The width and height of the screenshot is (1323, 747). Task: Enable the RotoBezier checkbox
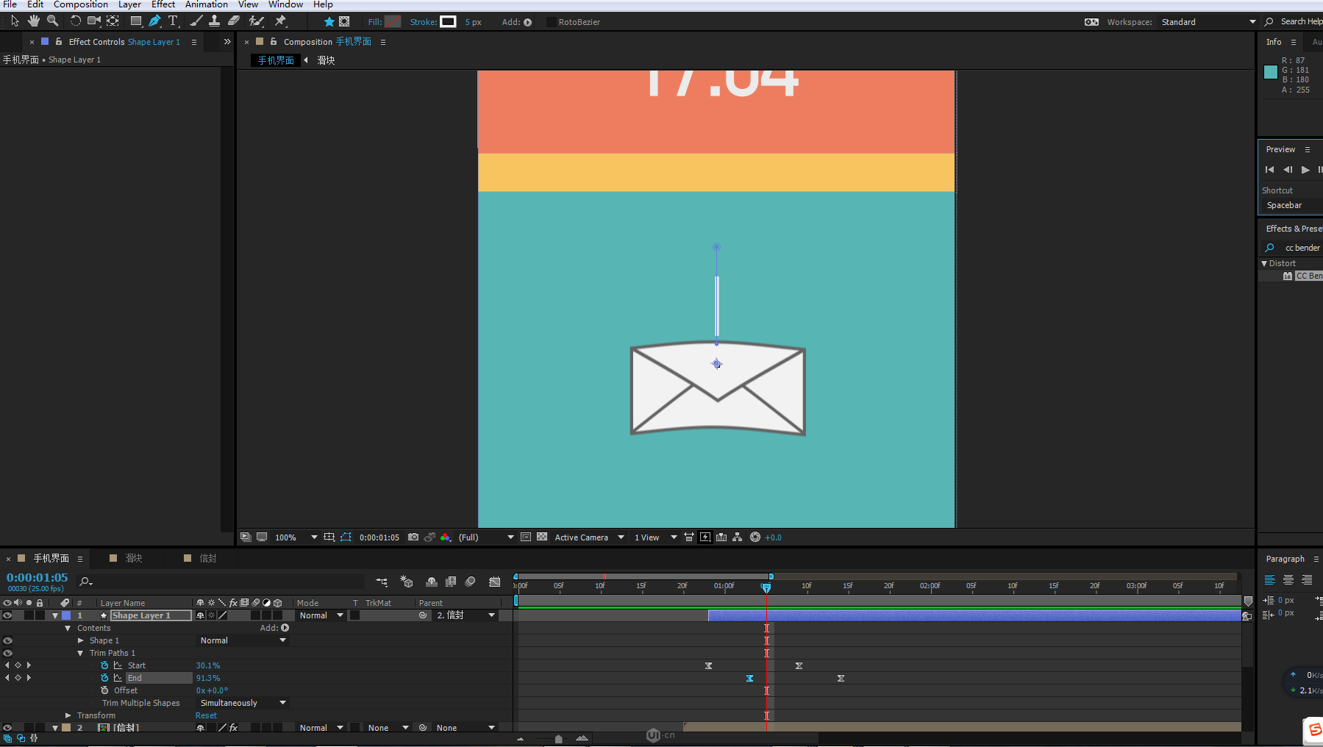pyautogui.click(x=551, y=22)
